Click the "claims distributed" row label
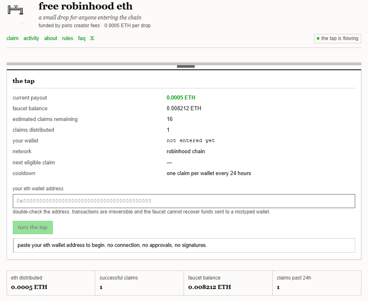This screenshot has height=301, width=368. click(x=33, y=130)
